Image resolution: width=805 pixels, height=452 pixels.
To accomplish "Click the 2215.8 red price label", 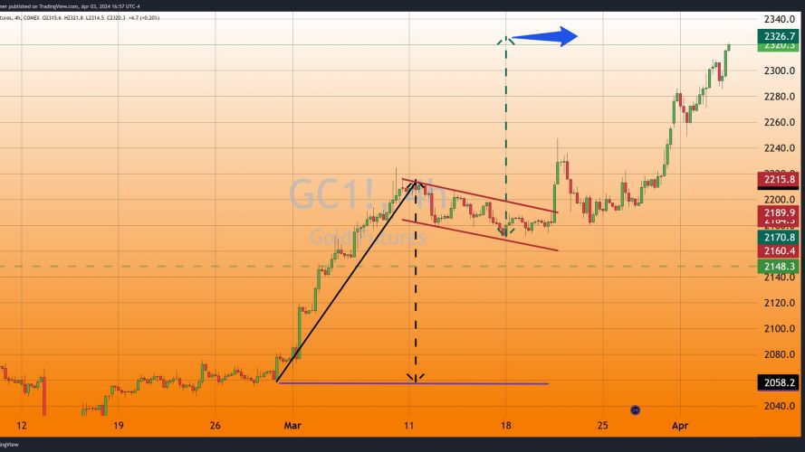I will [x=779, y=179].
